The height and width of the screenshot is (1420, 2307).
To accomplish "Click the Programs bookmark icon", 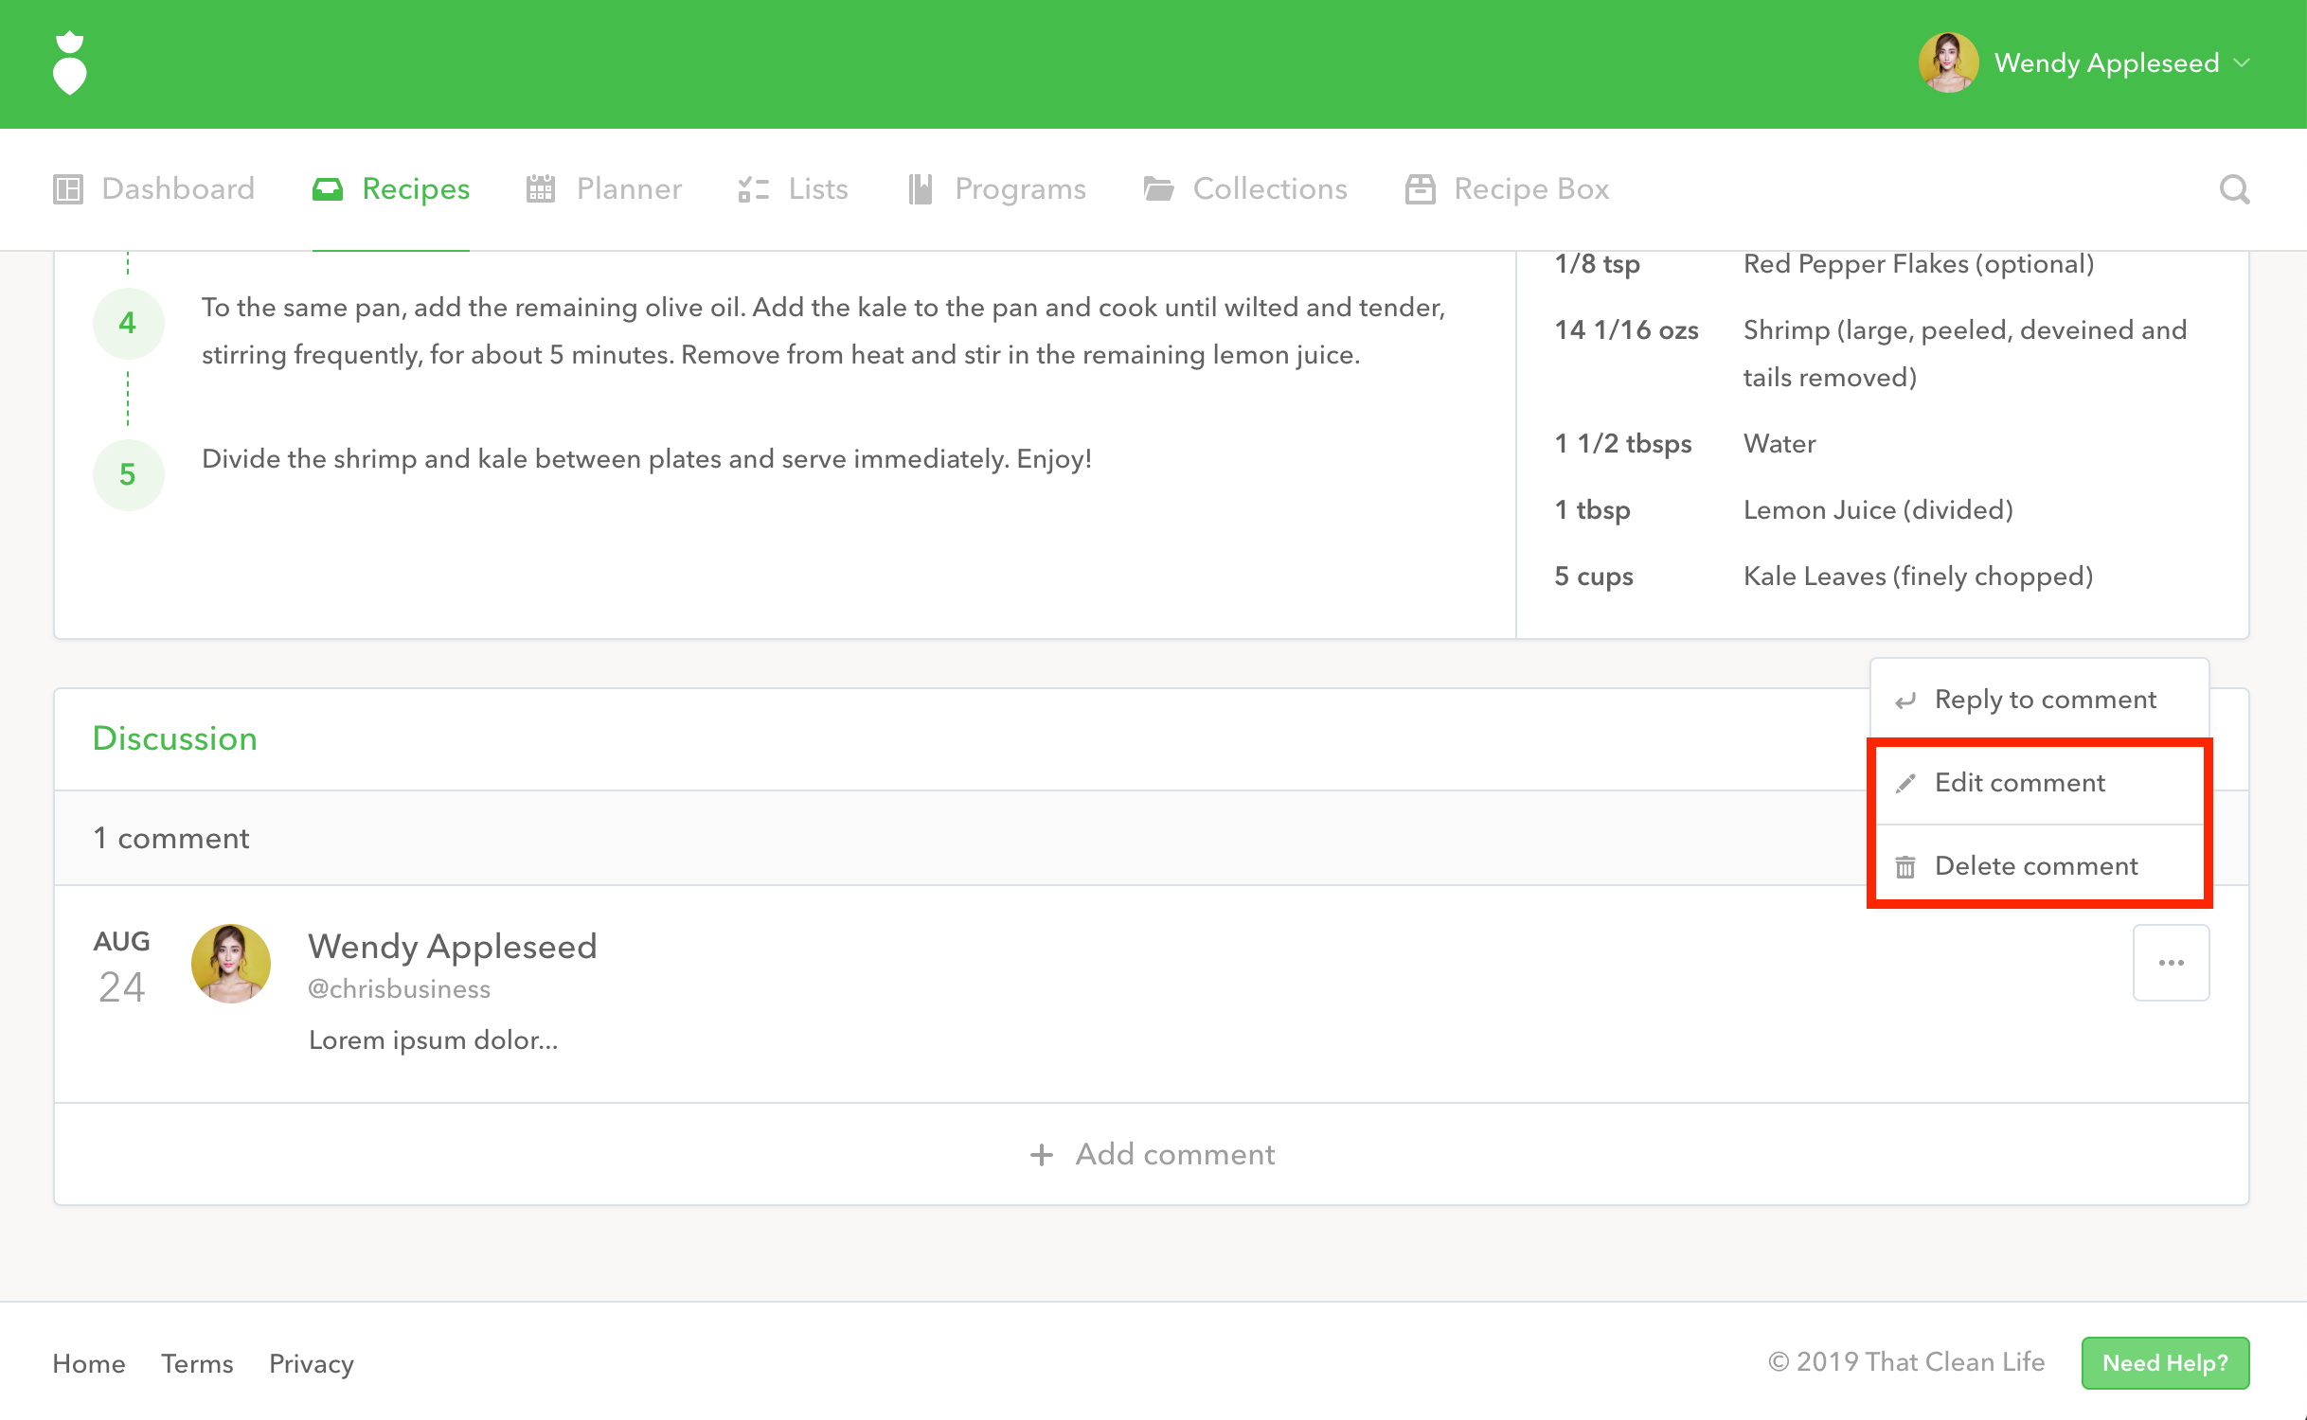I will (x=920, y=189).
